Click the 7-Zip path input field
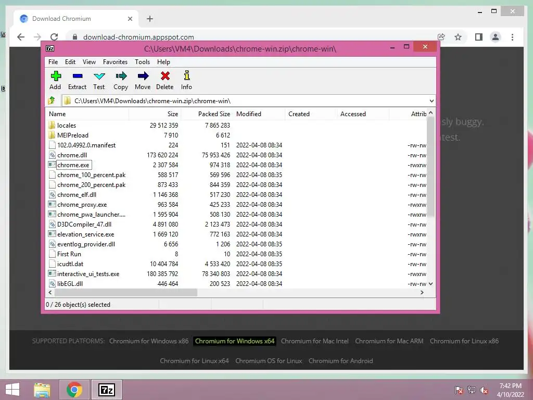Image resolution: width=533 pixels, height=400 pixels. click(x=248, y=101)
